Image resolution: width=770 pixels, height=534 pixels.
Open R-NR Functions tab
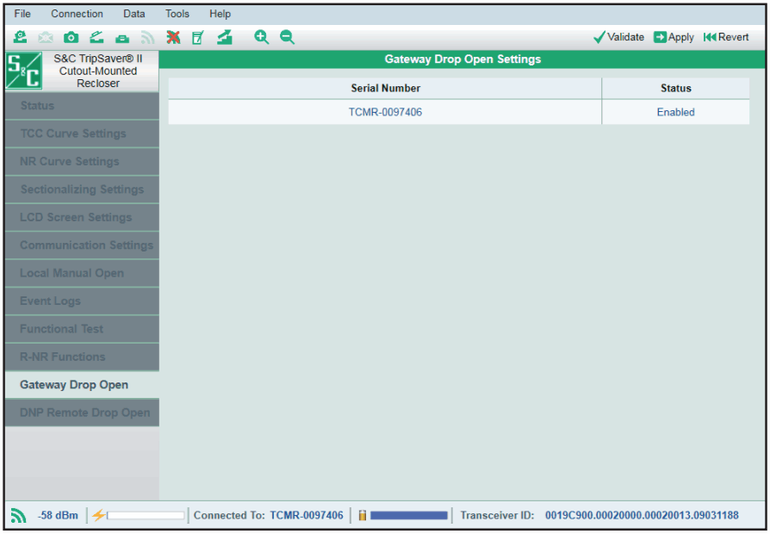[x=82, y=357]
